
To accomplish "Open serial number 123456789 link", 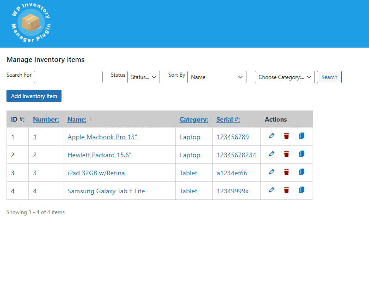I will click(x=233, y=137).
